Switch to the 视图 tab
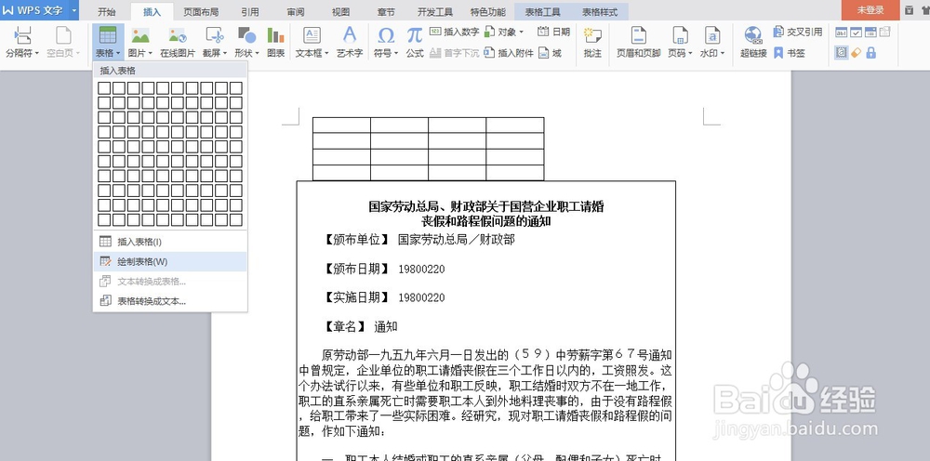This screenshot has height=461, width=930. [x=340, y=12]
